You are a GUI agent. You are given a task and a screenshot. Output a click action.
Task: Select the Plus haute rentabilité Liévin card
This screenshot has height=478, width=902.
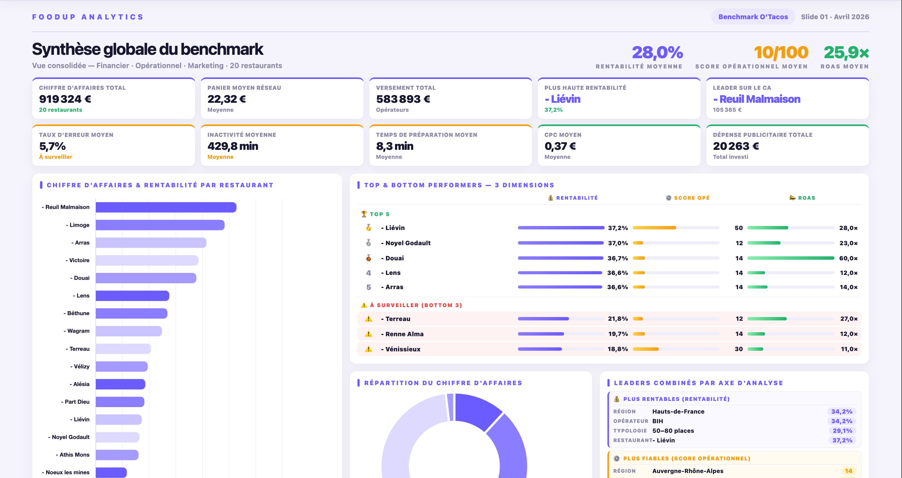[619, 98]
